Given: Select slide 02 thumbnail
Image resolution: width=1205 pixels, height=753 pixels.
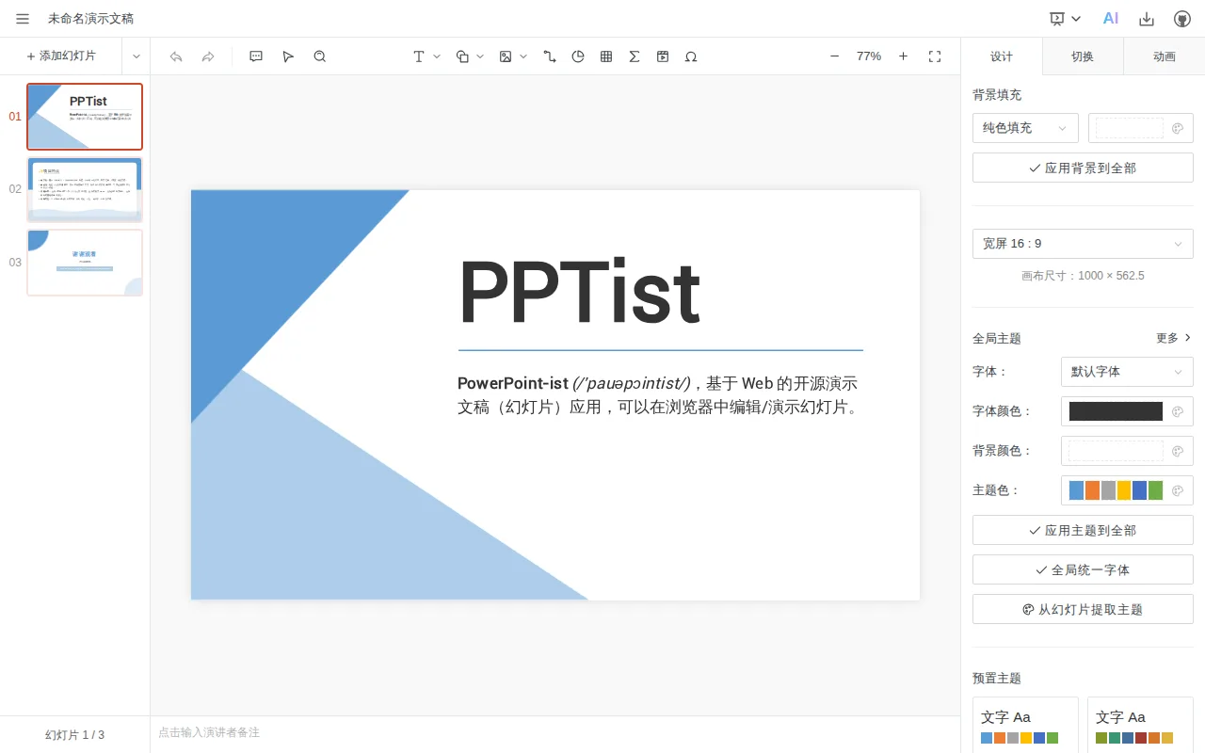Looking at the screenshot, I should tap(85, 189).
